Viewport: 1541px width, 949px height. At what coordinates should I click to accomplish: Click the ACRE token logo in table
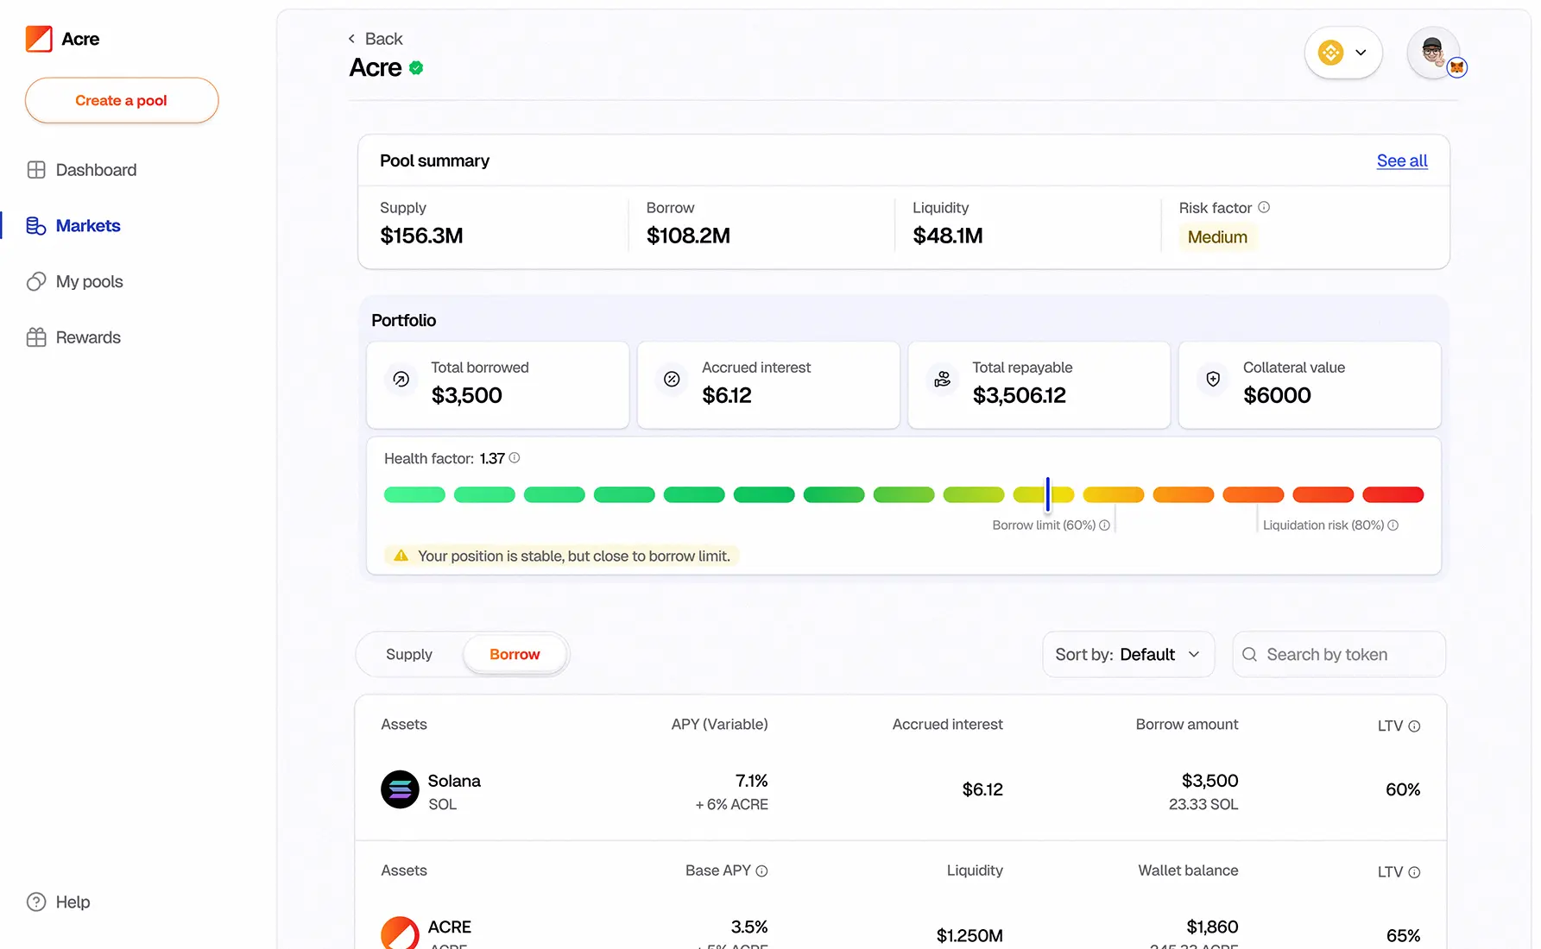coord(400,933)
